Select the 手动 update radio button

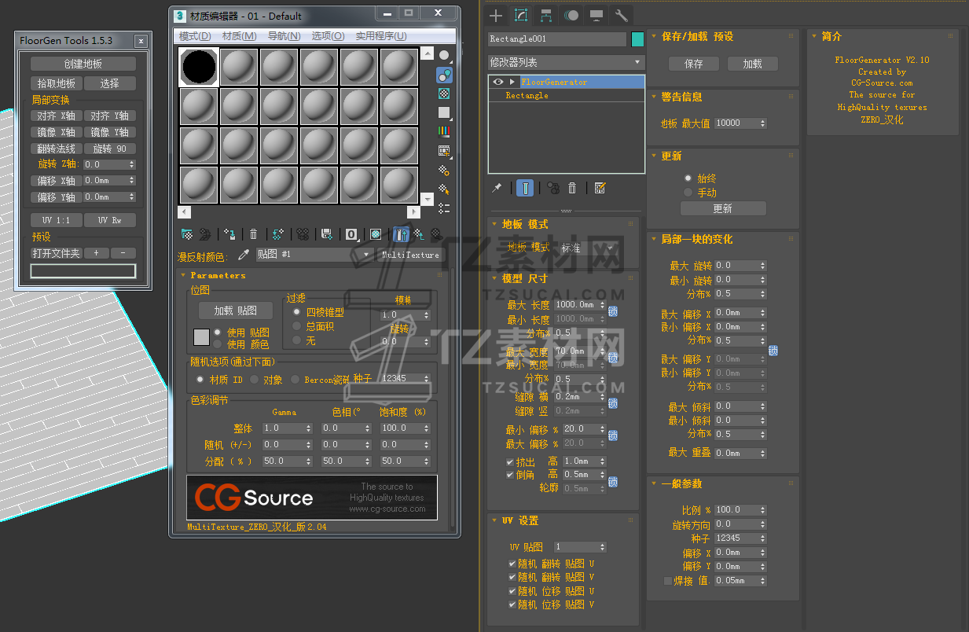click(x=688, y=192)
